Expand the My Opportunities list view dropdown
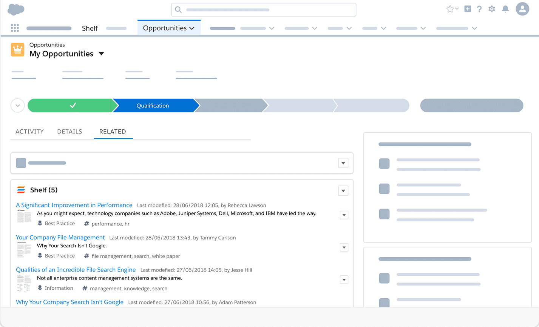The width and height of the screenshot is (539, 327). (x=101, y=54)
